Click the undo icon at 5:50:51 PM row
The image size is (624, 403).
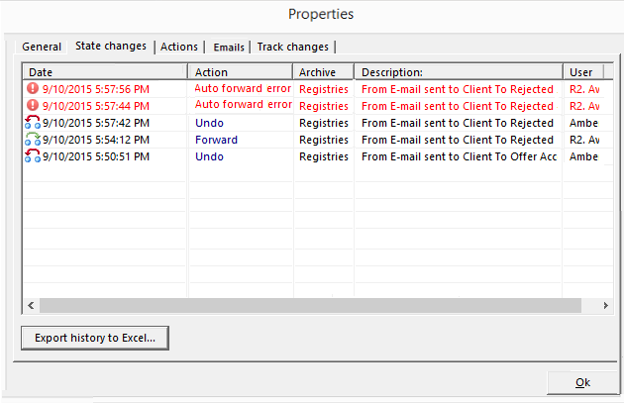[x=33, y=156]
